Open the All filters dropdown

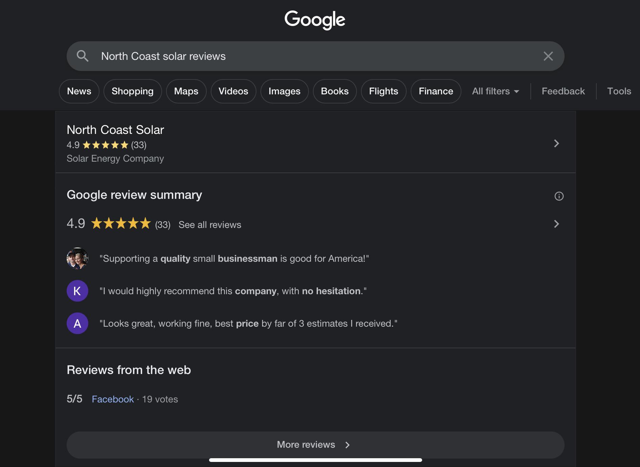click(x=495, y=91)
